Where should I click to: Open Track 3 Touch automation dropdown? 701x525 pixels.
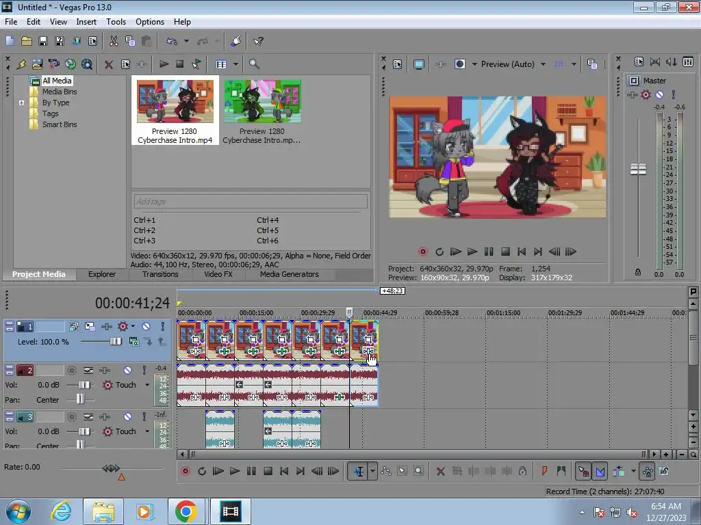click(147, 431)
